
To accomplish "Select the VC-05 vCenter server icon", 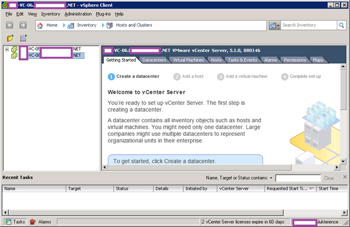I will 14,49.
